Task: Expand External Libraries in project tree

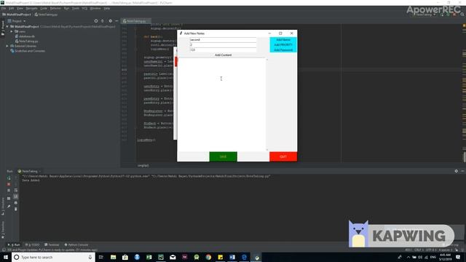Action: click(x=7, y=46)
